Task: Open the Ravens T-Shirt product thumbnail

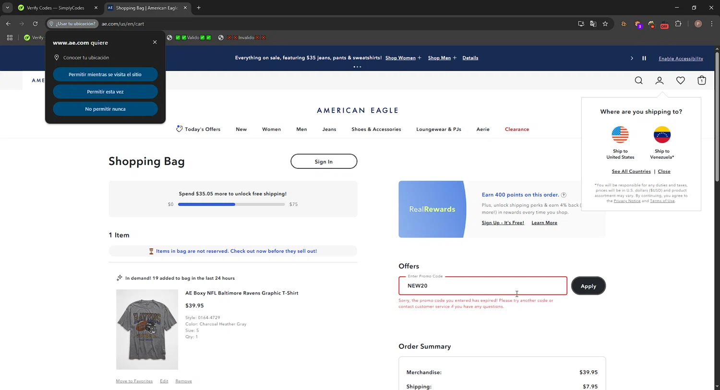Action: [x=147, y=330]
